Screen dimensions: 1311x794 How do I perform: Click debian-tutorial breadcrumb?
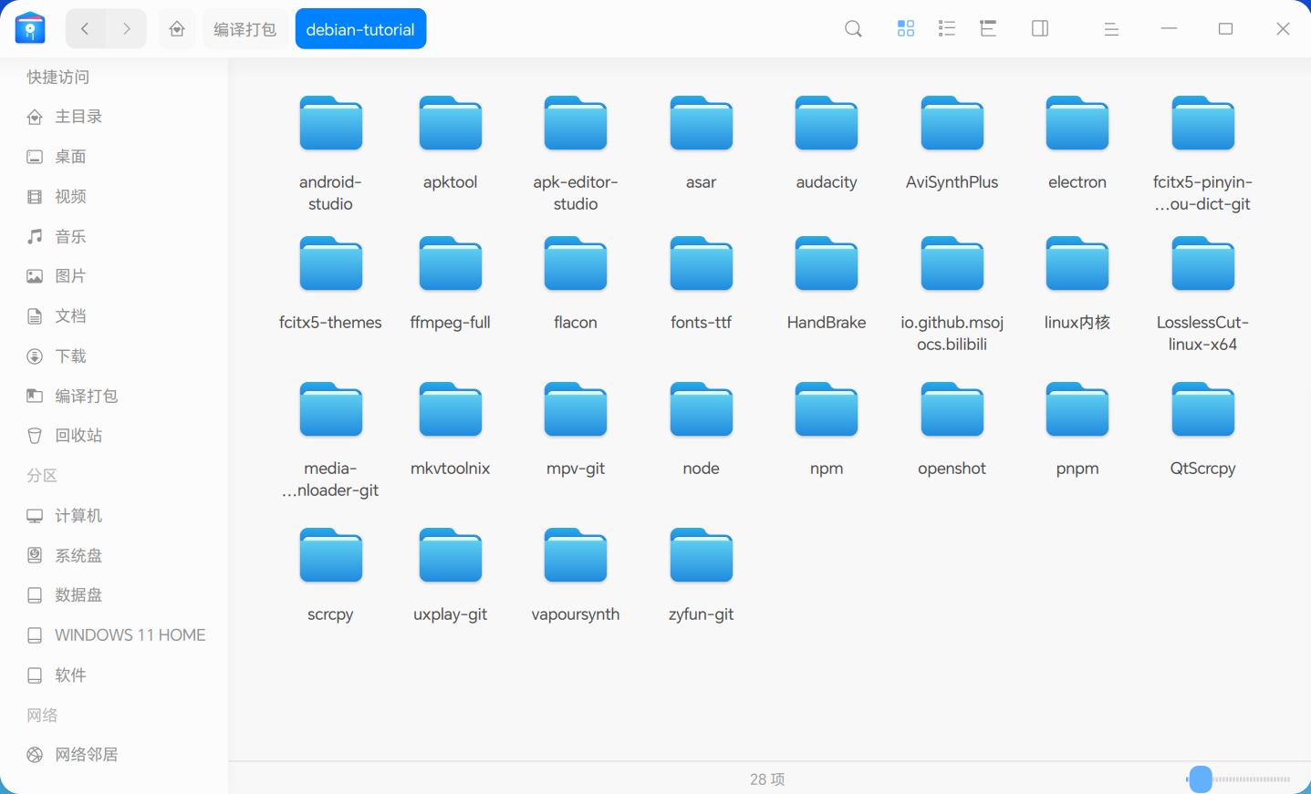pos(360,29)
